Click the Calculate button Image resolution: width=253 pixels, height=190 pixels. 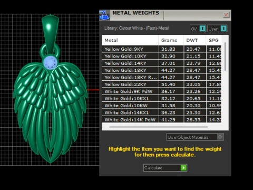tap(165, 168)
